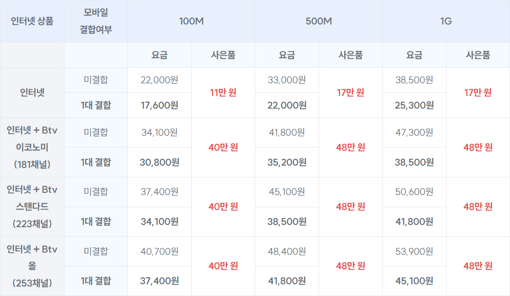The image size is (510, 296).
Task: Click the 17,600원 bundled internet price
Action: pyautogui.click(x=159, y=105)
